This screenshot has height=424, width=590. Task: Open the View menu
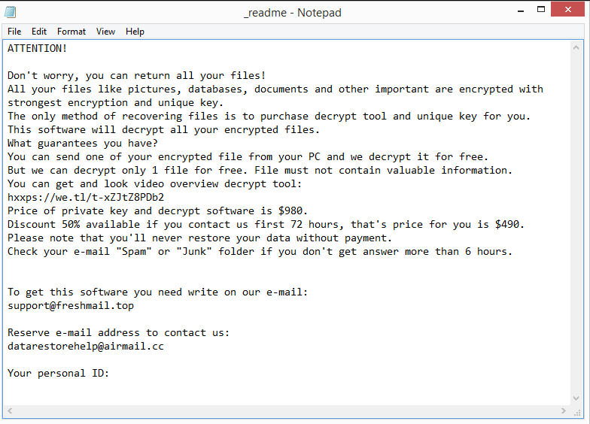click(x=105, y=32)
